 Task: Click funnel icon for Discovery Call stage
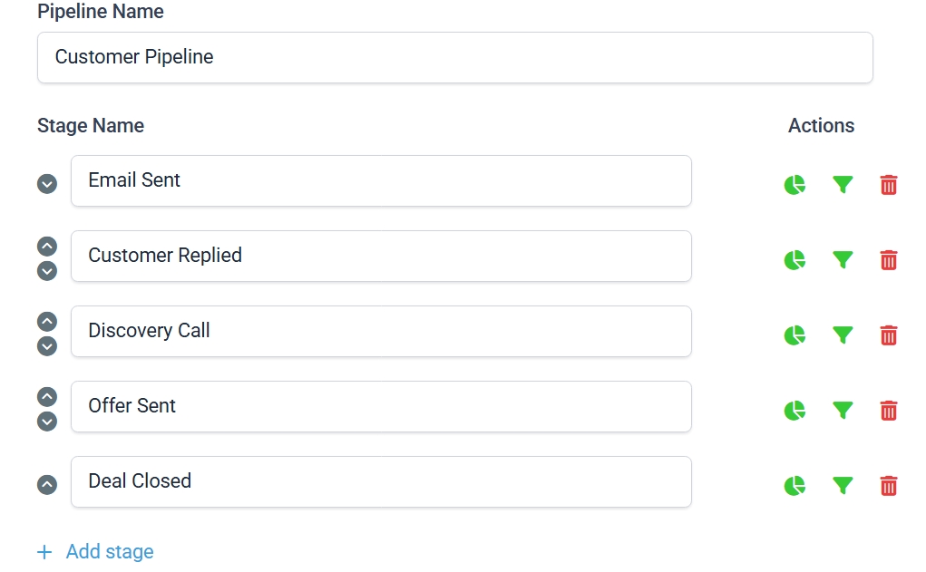[x=843, y=335]
